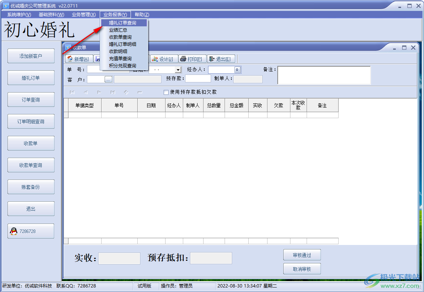
Task: Click the 本次收款 column header
Action: (x=298, y=105)
